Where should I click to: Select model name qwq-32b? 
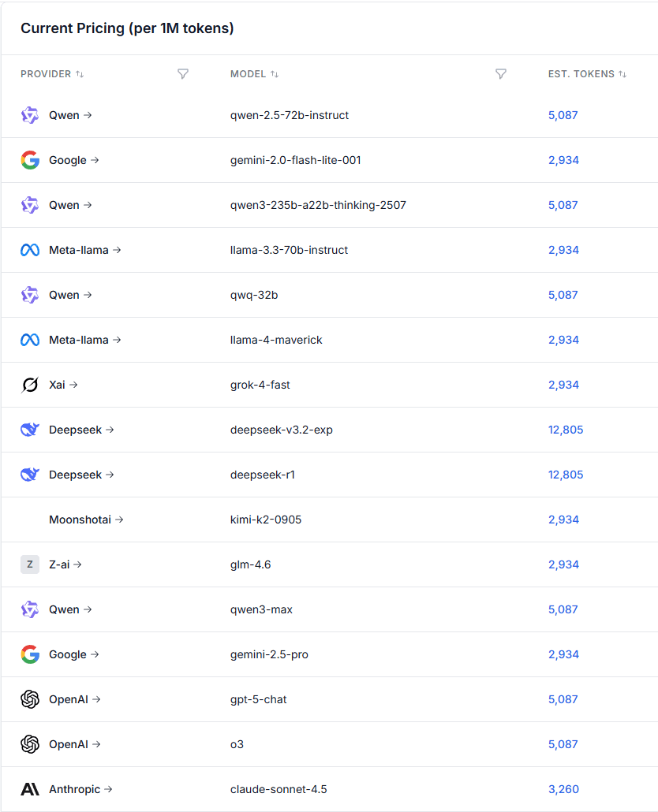coord(254,295)
